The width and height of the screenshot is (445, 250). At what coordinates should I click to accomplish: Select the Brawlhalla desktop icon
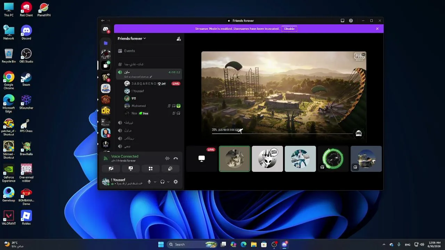point(26,148)
